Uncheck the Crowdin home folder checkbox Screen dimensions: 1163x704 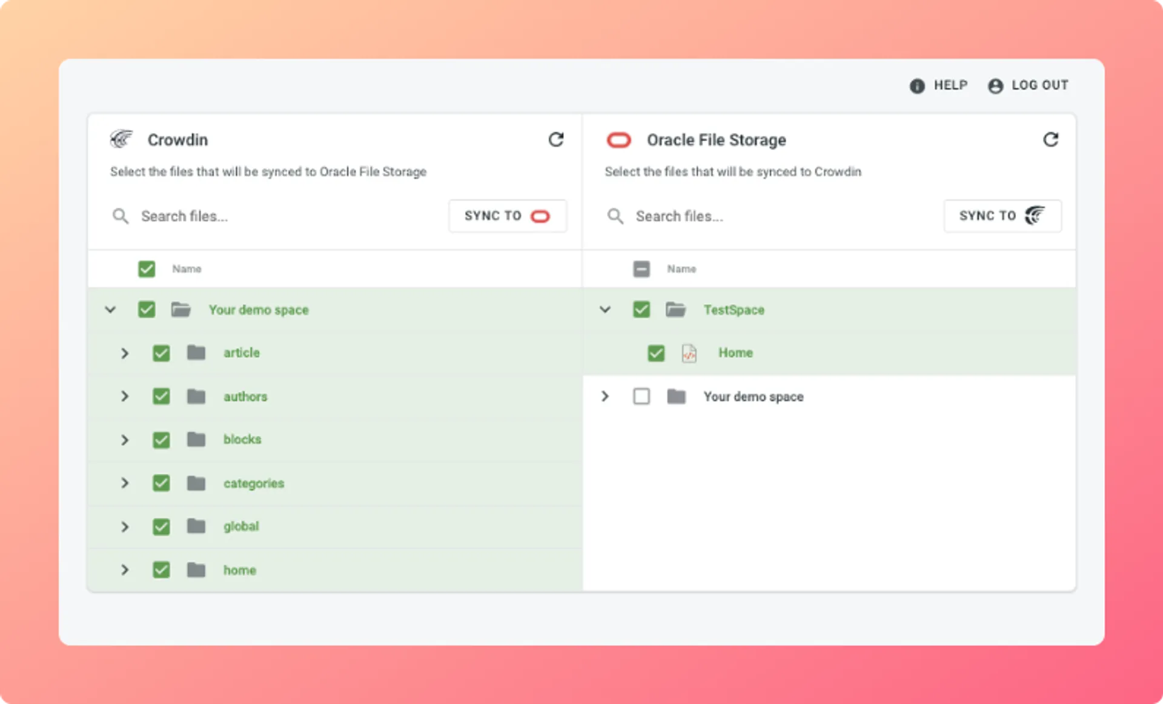(161, 570)
